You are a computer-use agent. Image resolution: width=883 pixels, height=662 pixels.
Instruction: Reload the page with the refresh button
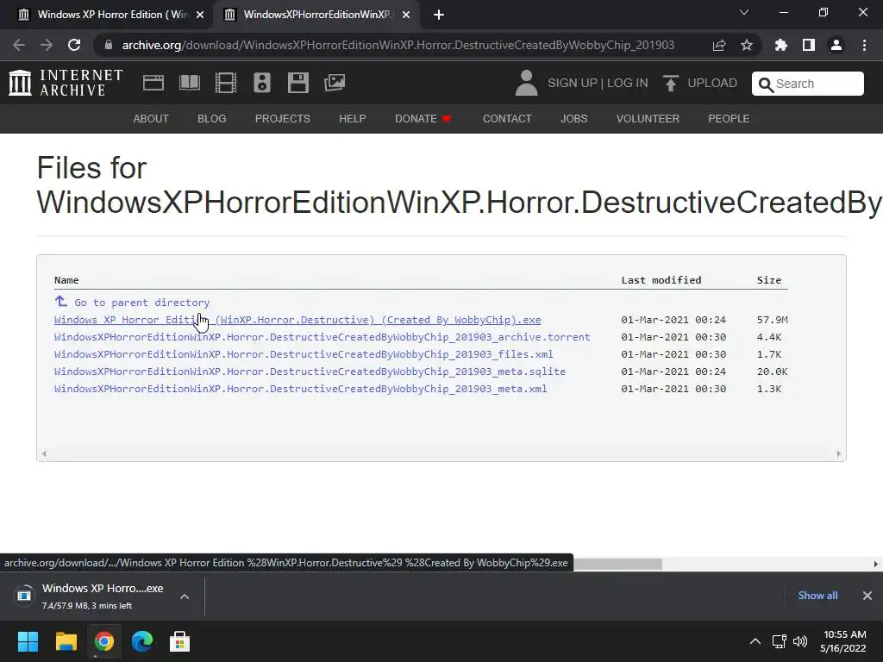74,45
